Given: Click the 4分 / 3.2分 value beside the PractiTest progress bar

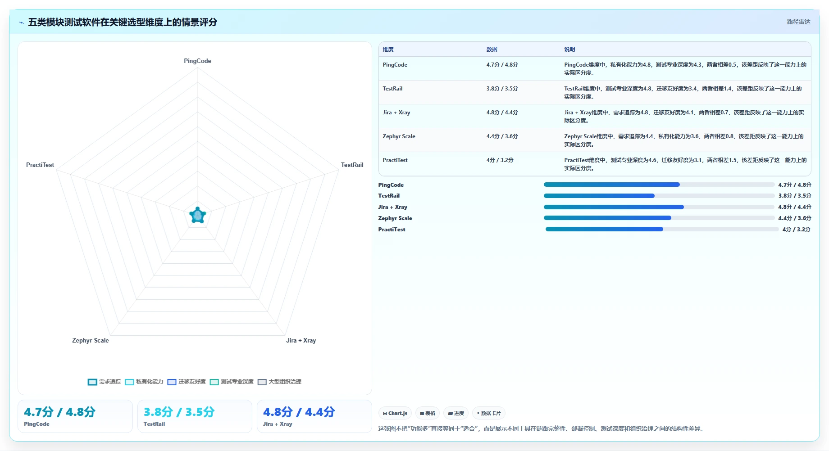Looking at the screenshot, I should click(x=796, y=230).
